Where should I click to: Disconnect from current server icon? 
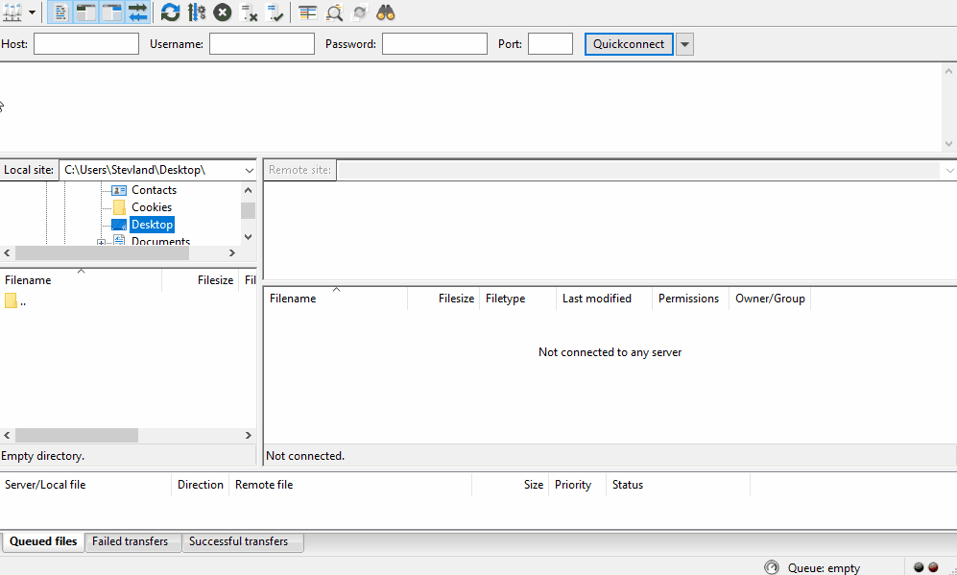tap(249, 12)
